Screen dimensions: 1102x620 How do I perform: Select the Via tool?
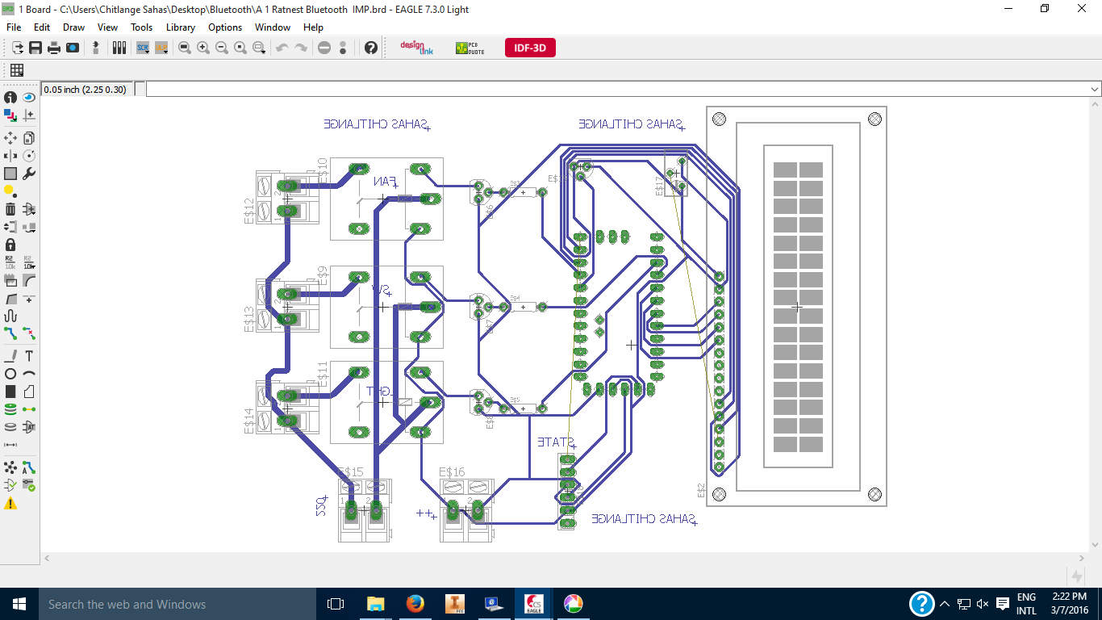(x=10, y=409)
